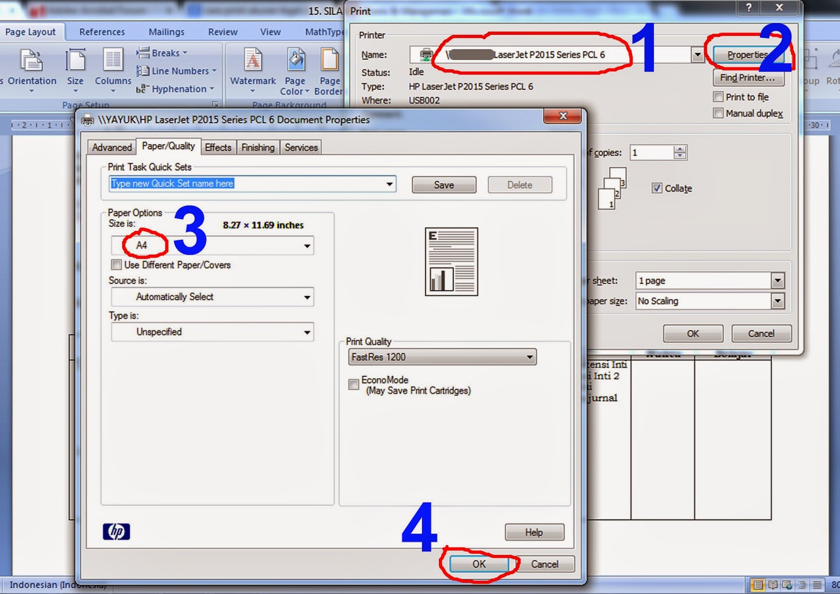
Task: Expand pages per sheet dropdown showing 1 page
Action: [778, 280]
